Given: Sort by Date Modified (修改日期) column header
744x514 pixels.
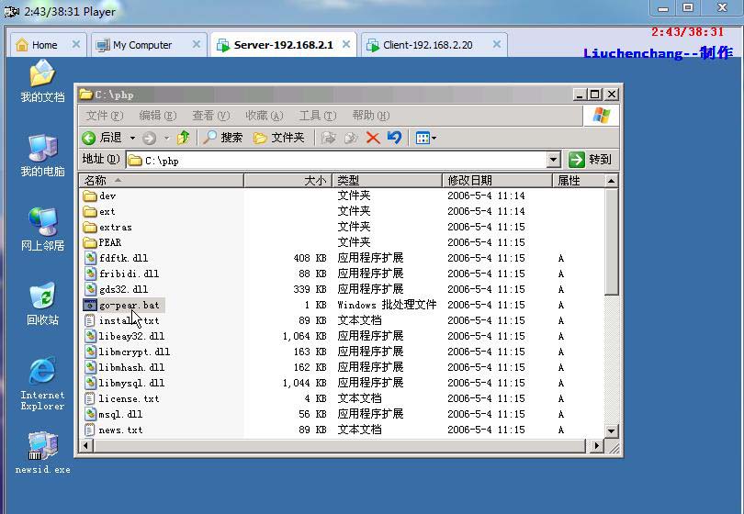Looking at the screenshot, I should tap(497, 180).
